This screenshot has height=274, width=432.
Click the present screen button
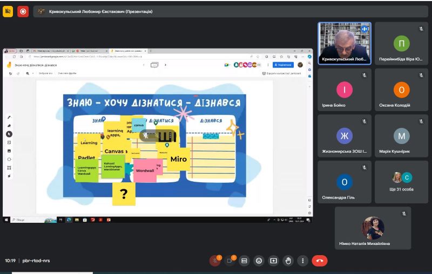[x=273, y=261]
